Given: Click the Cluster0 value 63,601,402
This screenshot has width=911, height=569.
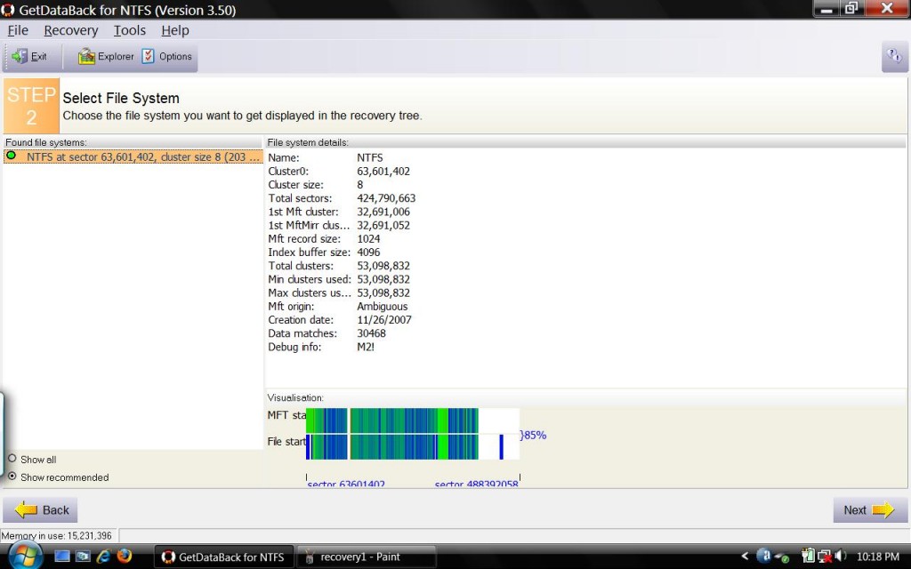Looking at the screenshot, I should [383, 172].
